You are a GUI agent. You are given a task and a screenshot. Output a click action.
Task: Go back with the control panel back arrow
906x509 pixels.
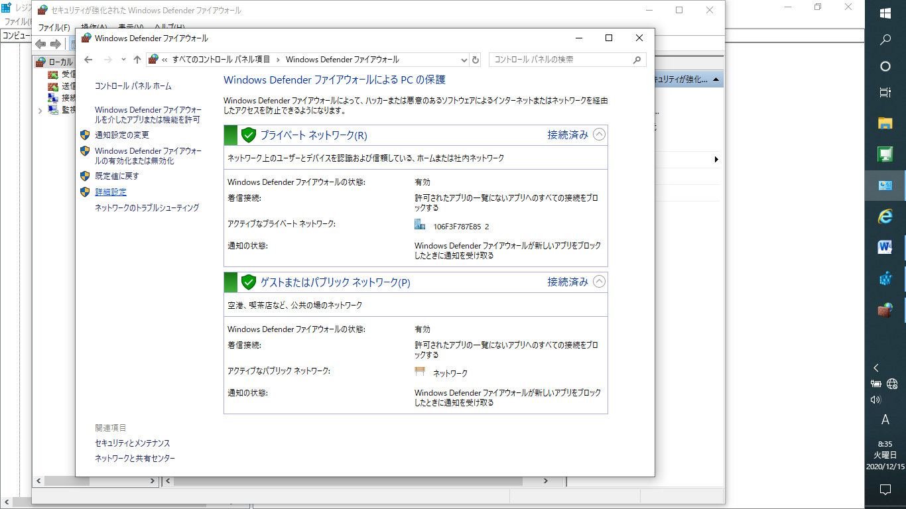(88, 60)
